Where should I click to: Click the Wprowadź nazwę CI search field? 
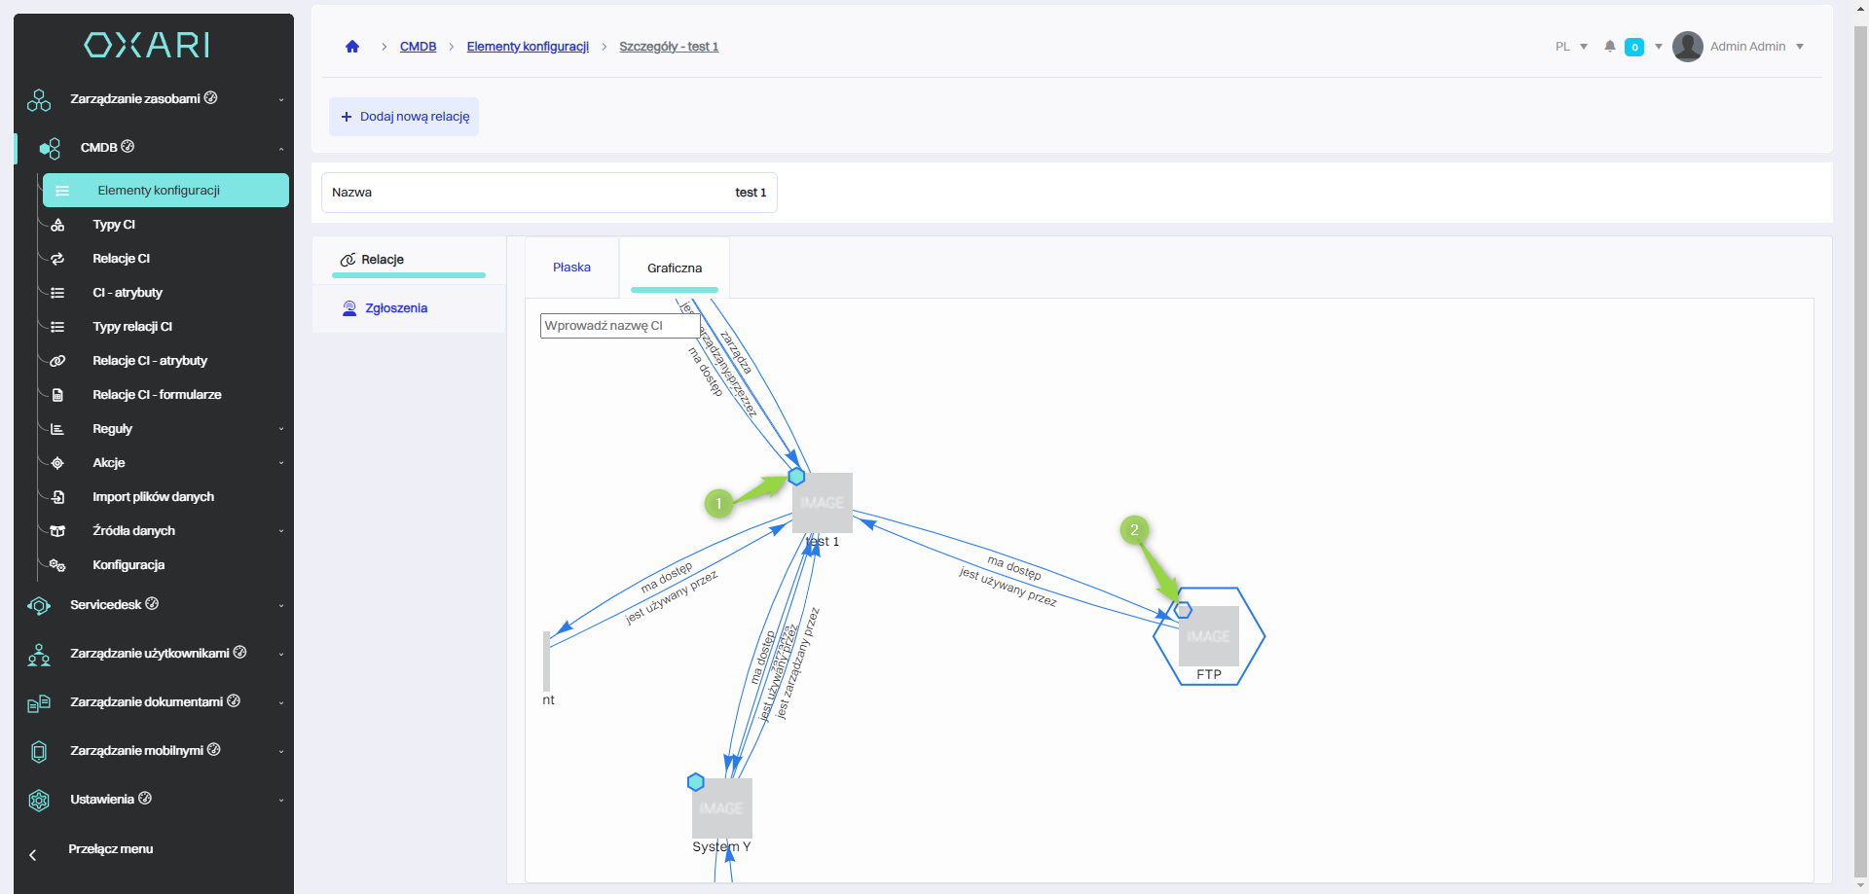point(618,326)
